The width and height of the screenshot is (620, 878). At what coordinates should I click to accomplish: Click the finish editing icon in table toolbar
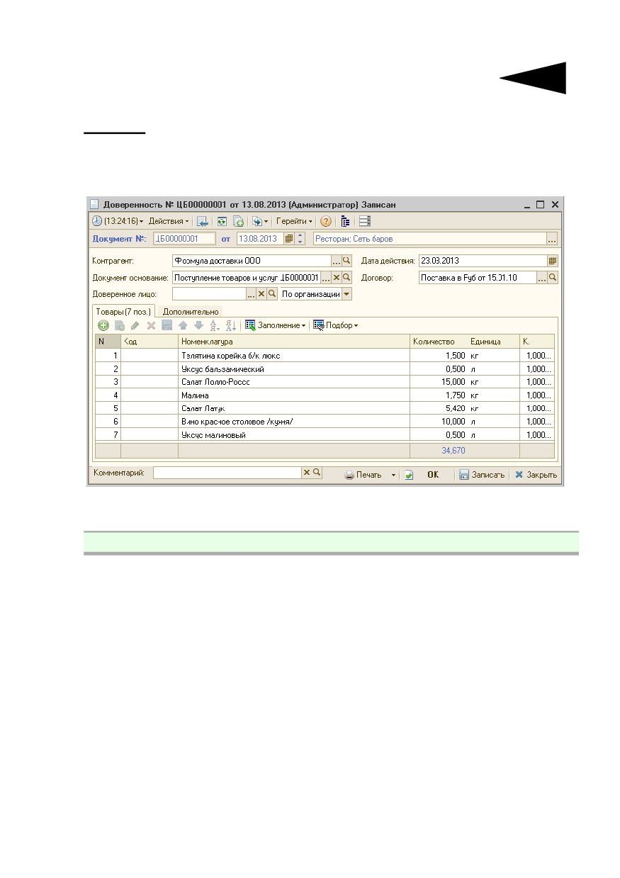click(x=167, y=325)
